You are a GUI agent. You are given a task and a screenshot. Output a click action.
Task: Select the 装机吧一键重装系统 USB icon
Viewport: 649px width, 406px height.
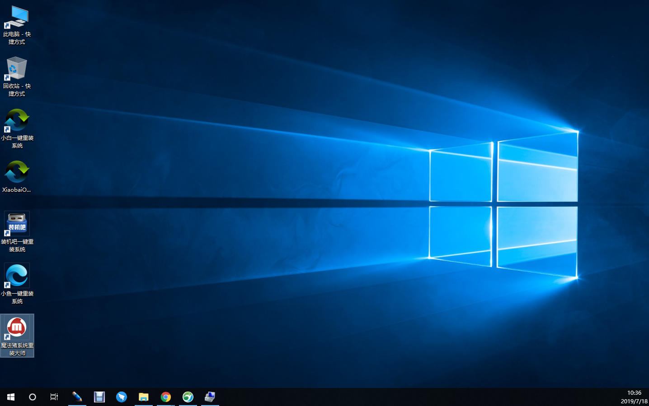17,224
